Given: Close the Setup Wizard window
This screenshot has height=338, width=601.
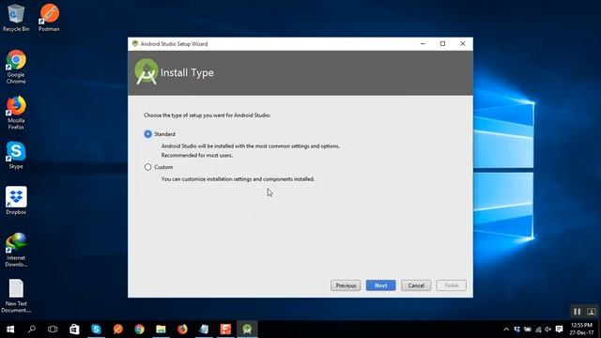Looking at the screenshot, I should 463,44.
